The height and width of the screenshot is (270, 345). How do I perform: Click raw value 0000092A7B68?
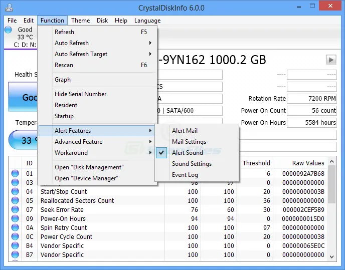click(303, 174)
